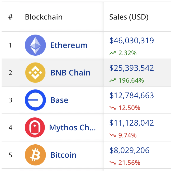Click the red downtrend arrow beside 12.50%
Viewport: 171px width, 171px height.
(113, 108)
